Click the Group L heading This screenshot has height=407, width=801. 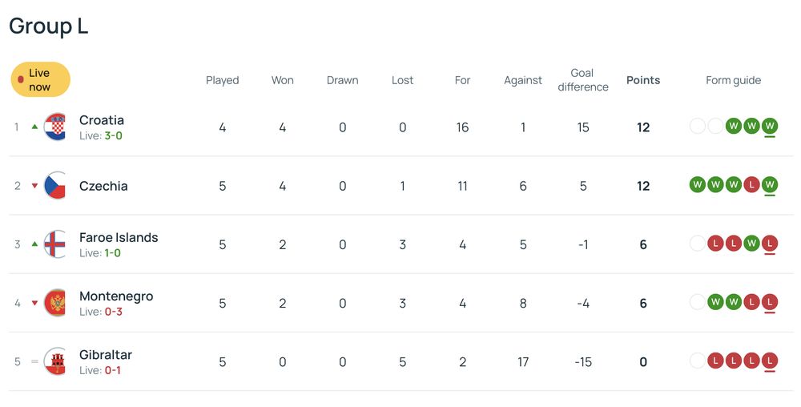pos(49,26)
